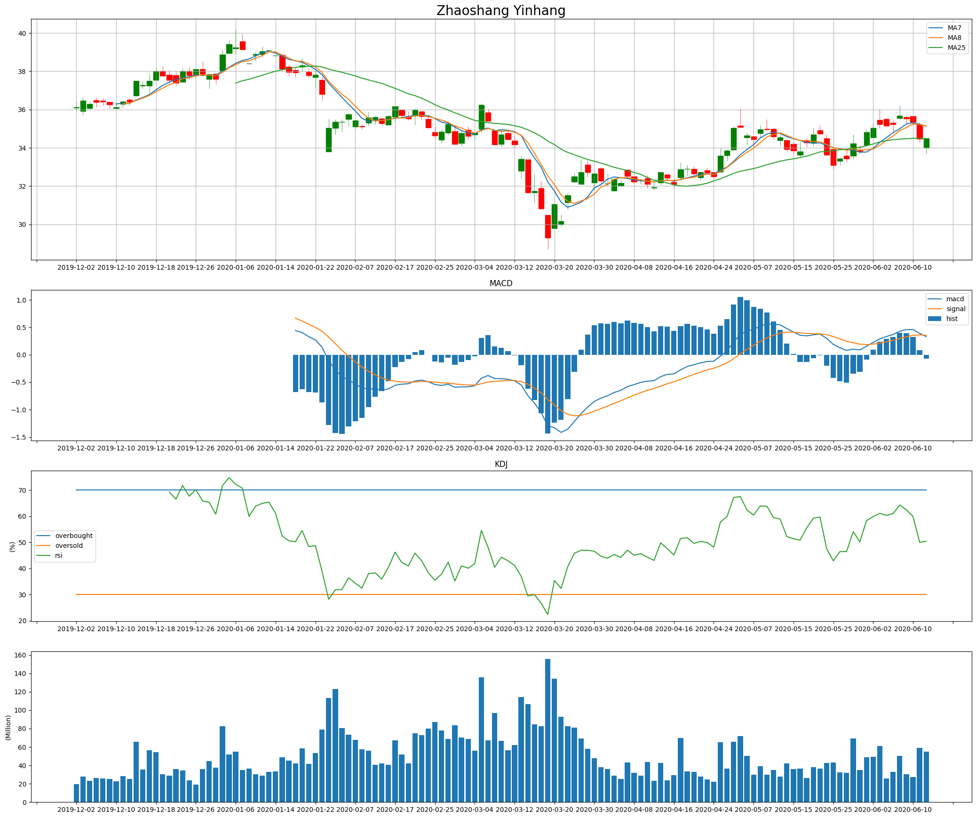
Task: Click the 2020-03-20 date label under candlestick chart
Action: coord(555,267)
